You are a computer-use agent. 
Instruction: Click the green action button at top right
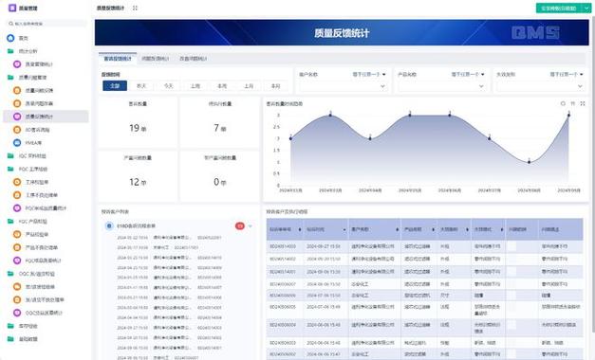pyautogui.click(x=559, y=8)
